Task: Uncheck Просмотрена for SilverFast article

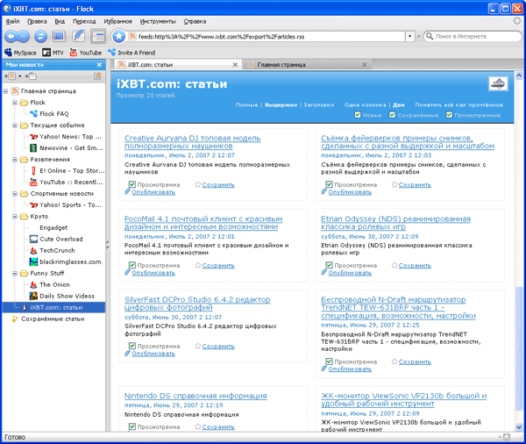Action: point(132,346)
